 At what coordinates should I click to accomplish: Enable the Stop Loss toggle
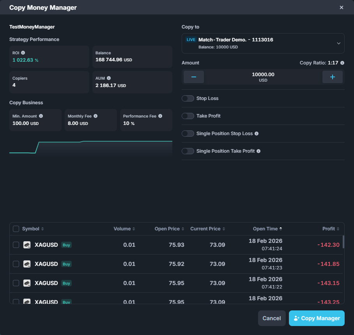point(188,98)
